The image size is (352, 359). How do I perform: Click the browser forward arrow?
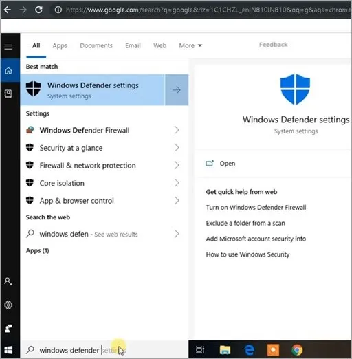pyautogui.click(x=23, y=10)
